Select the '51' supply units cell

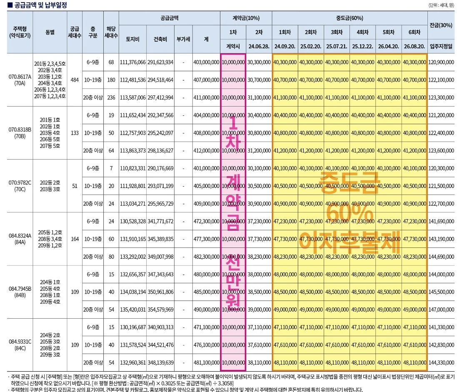pos(75,186)
